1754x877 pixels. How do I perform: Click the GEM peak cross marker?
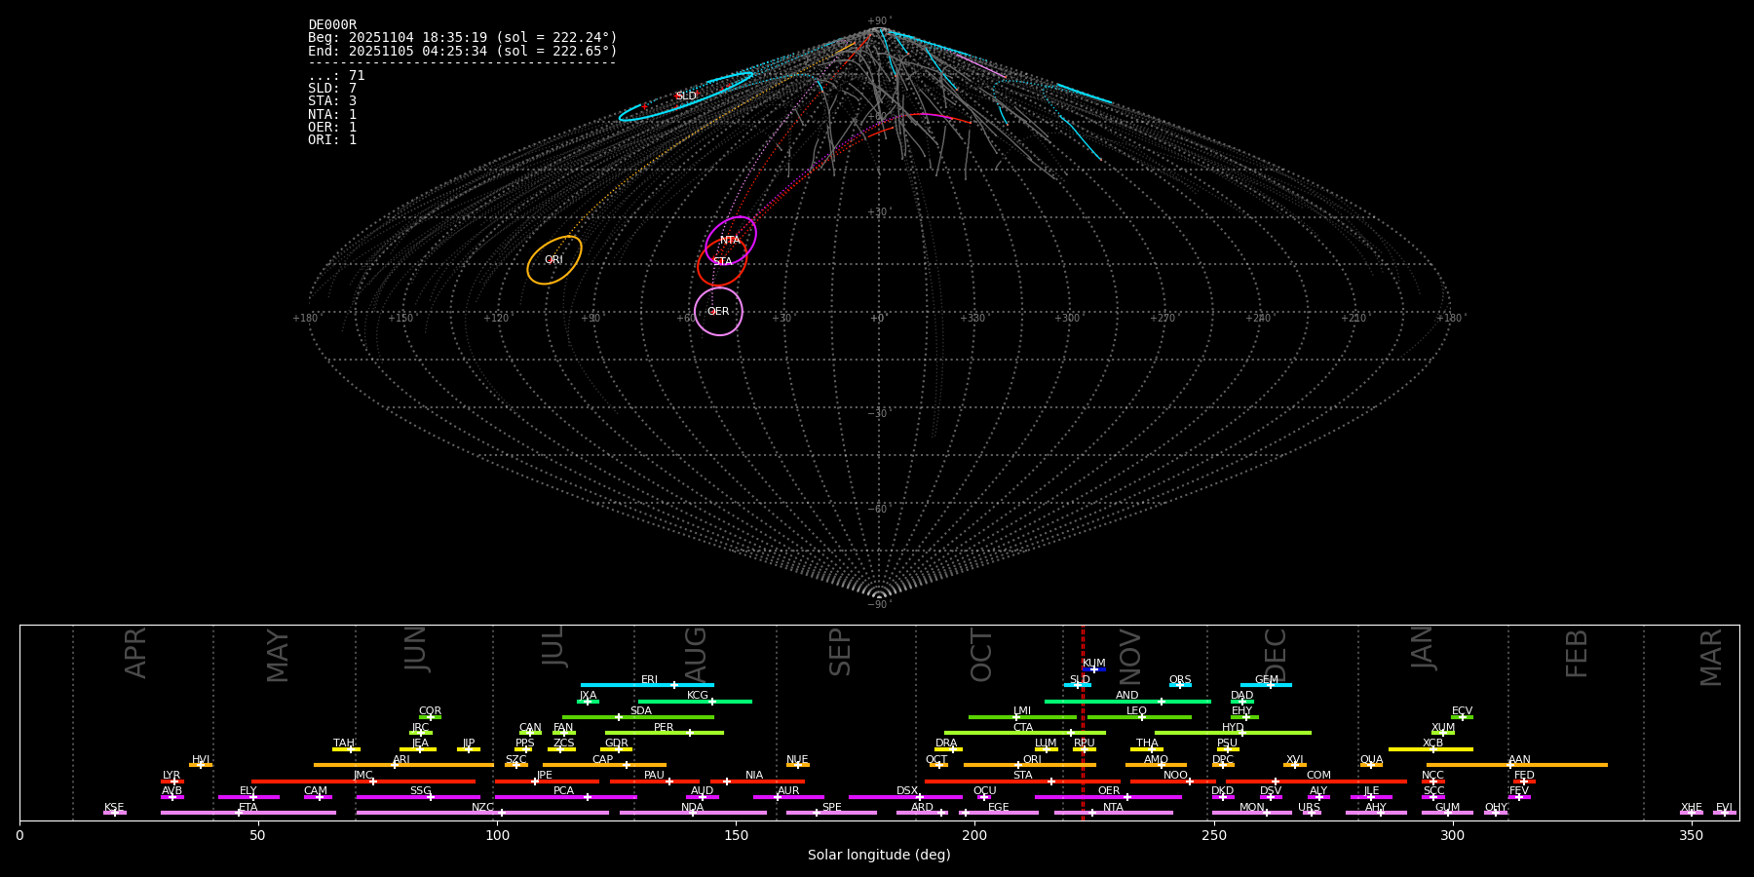1270,685
